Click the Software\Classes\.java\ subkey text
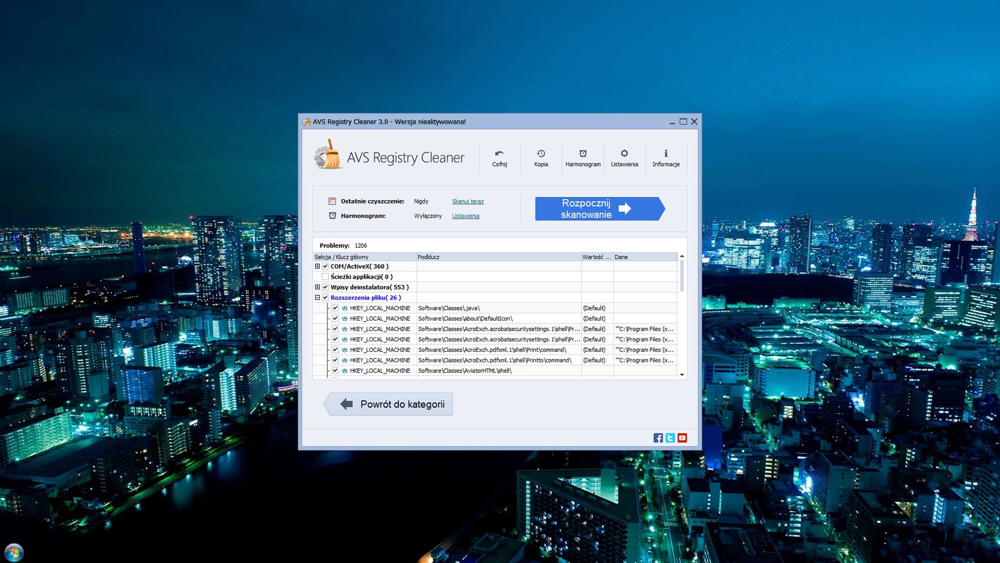Screen dimensions: 1000x563 (449, 308)
